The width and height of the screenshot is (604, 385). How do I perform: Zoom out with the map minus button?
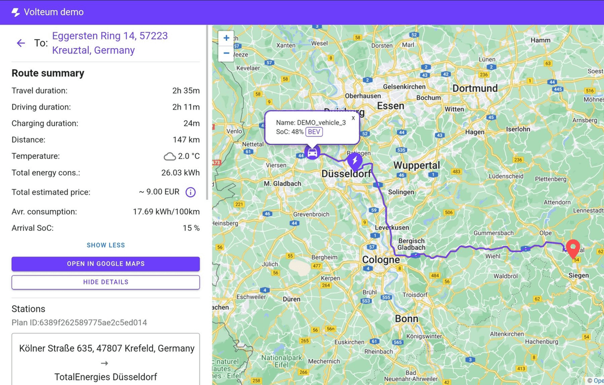(226, 54)
